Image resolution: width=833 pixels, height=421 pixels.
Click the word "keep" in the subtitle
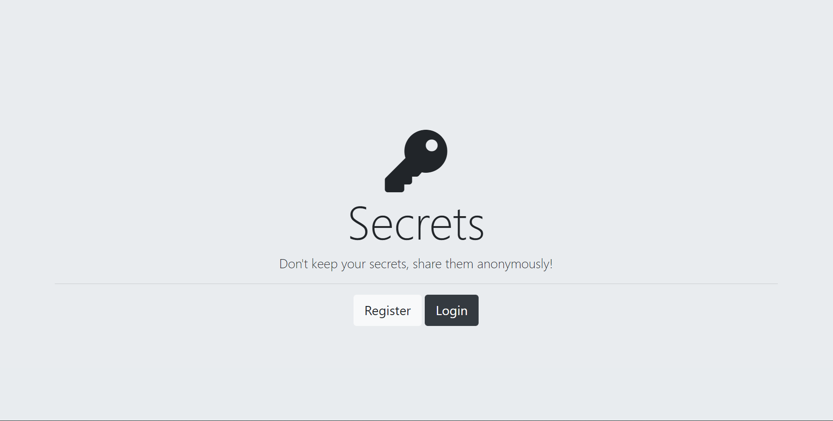tap(324, 264)
